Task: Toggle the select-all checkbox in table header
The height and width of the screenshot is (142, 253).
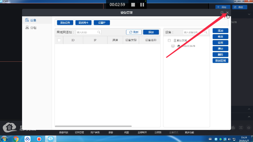Action: [x=59, y=40]
